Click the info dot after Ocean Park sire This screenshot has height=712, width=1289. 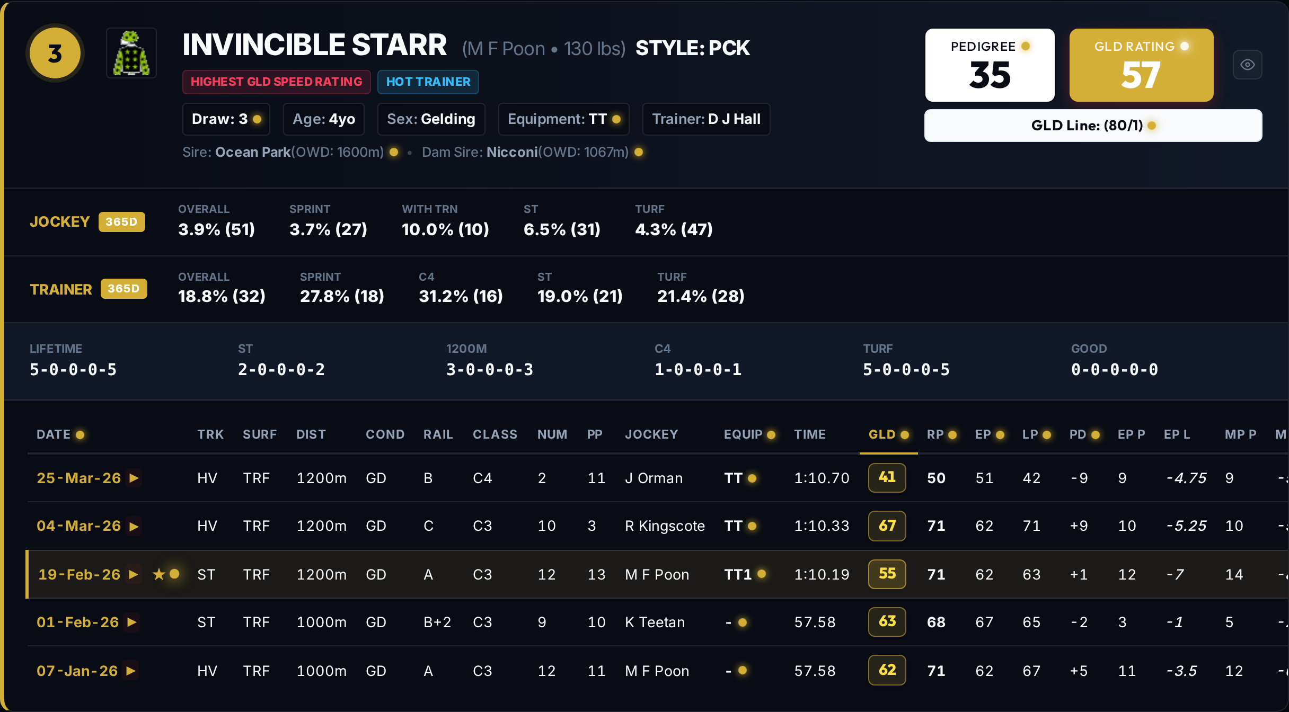coord(394,152)
